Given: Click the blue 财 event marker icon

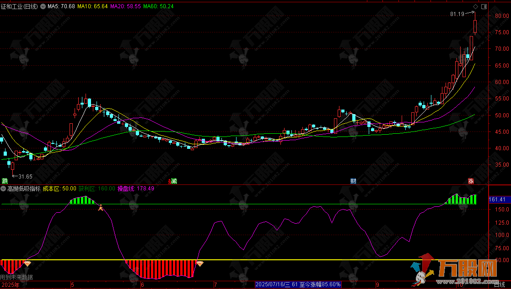Looking at the screenshot, I should pos(353,181).
